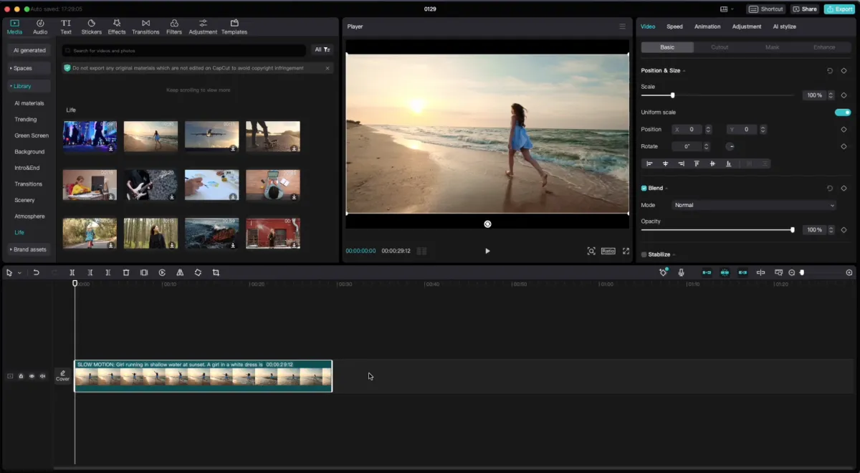
Task: Mute the video track audio
Action: (42, 376)
